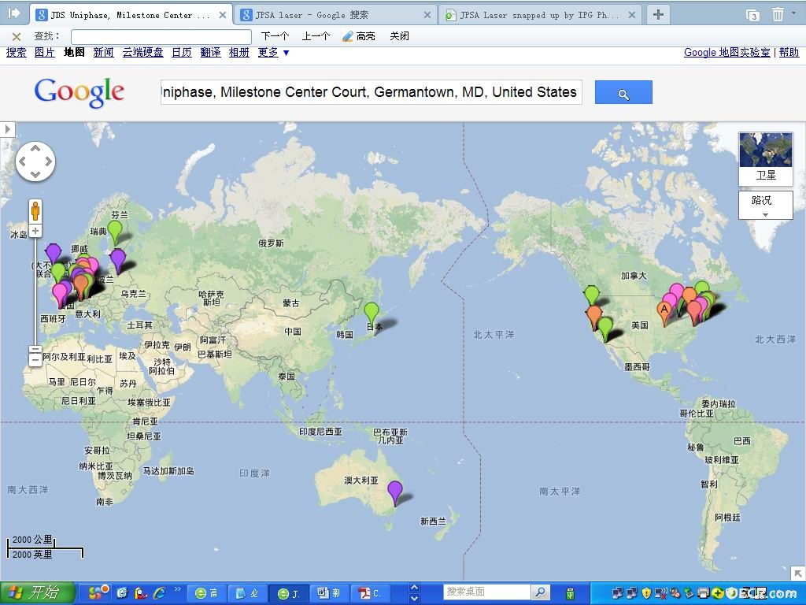Click 上一个 to find previous match
Screen dimensions: 806x605
(x=316, y=36)
